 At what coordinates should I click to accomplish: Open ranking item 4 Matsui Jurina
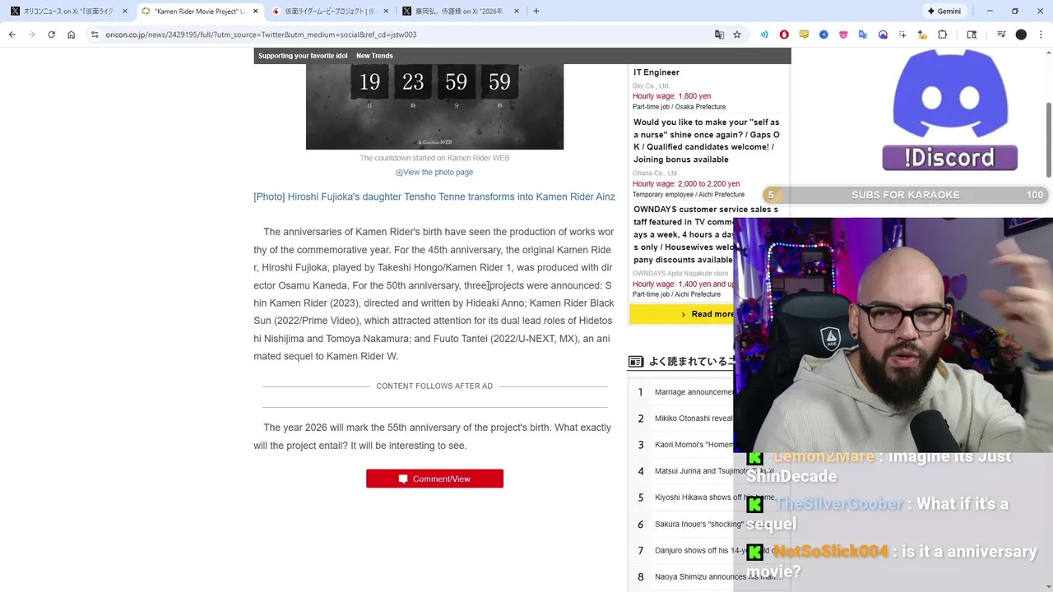714,471
